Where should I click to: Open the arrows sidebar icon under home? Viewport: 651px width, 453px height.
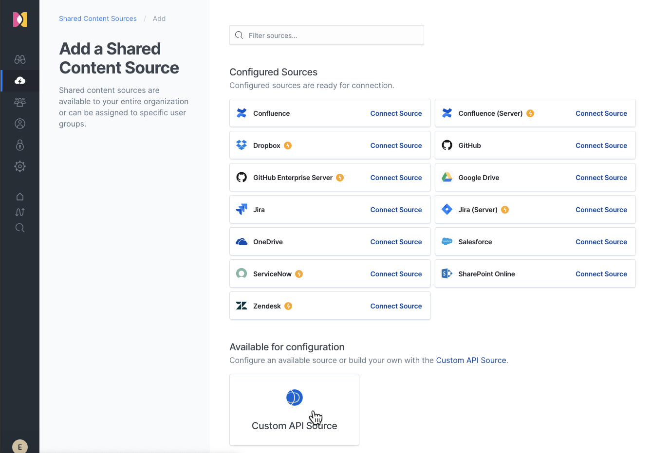pyautogui.click(x=20, y=212)
